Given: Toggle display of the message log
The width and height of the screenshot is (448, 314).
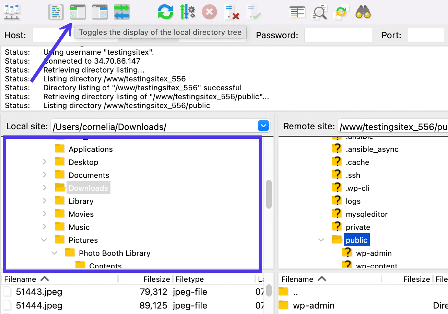Looking at the screenshot, I should click(x=56, y=12).
